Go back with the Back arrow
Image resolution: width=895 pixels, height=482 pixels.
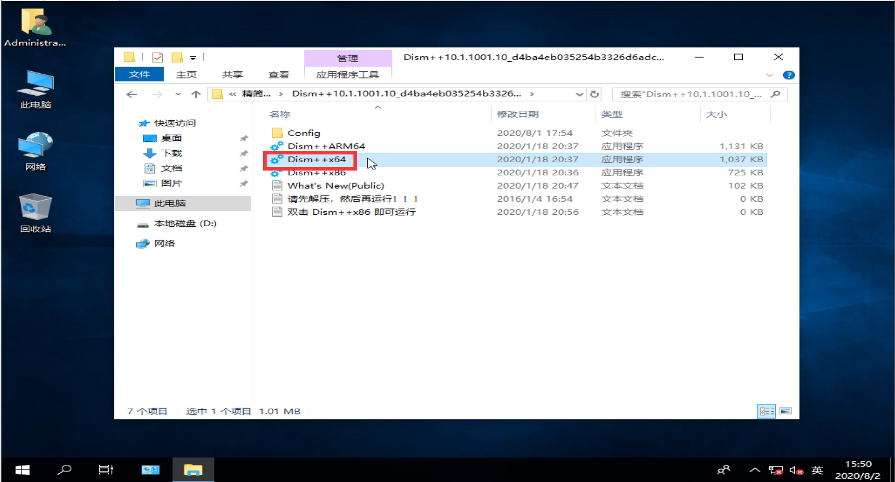131,94
